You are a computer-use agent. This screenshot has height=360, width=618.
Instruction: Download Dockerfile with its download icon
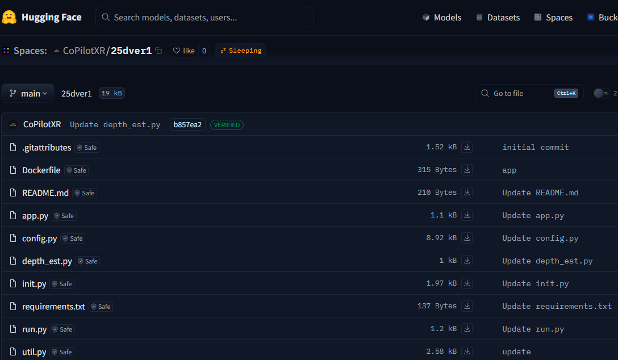pyautogui.click(x=467, y=170)
